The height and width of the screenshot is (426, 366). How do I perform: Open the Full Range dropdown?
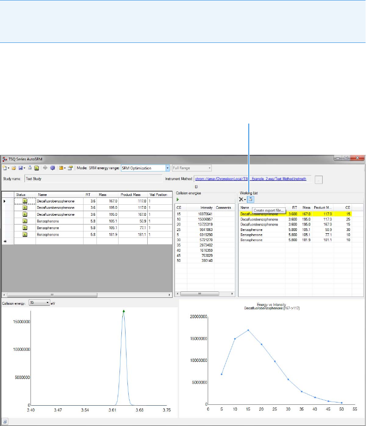209,168
